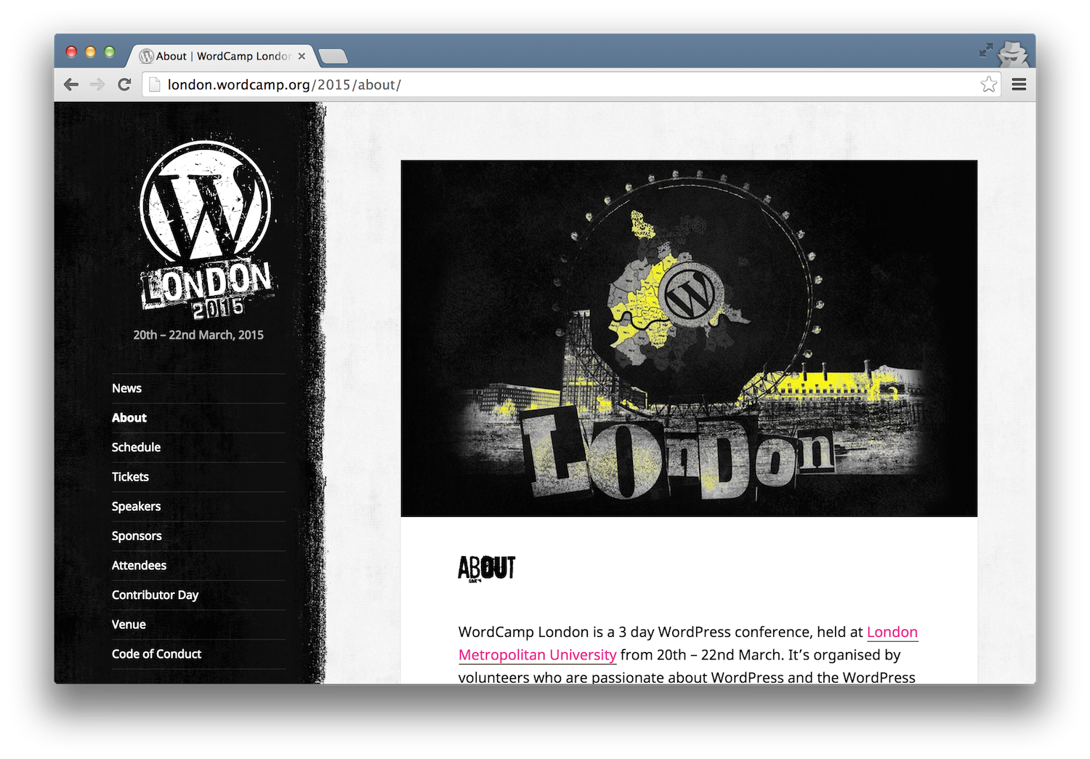Open the Speakers page
This screenshot has width=1090, height=759.
tap(136, 506)
